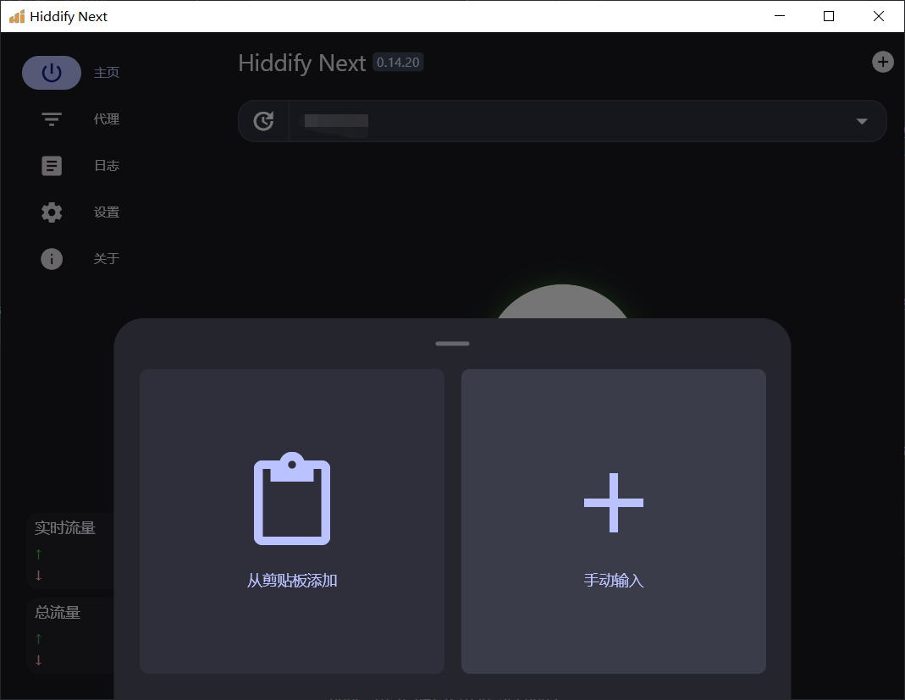Choose 从剪贴板添加 option
905x700 pixels.
pos(292,581)
